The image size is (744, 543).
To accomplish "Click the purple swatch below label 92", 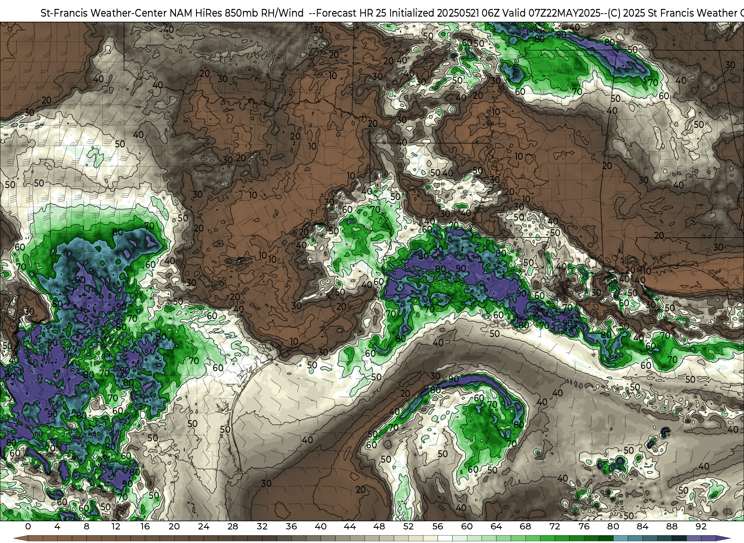I will tap(708, 539).
